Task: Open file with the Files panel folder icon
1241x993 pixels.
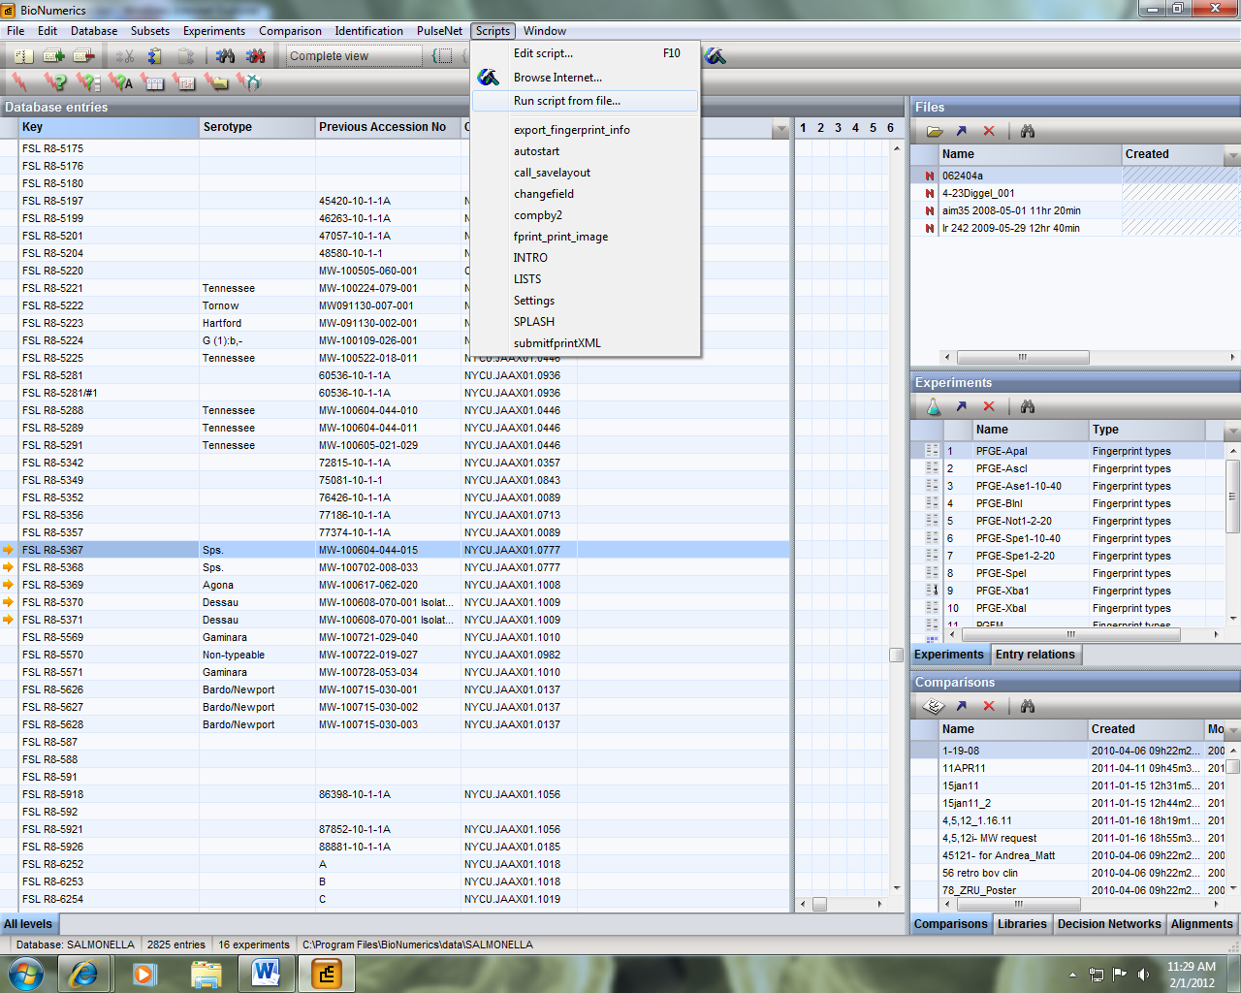Action: [935, 131]
